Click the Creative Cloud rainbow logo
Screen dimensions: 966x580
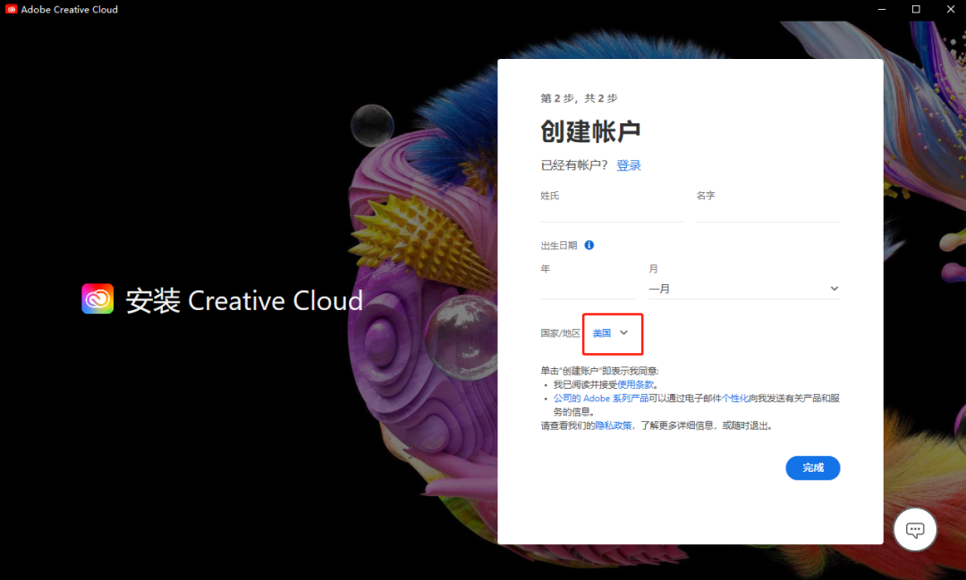97,299
